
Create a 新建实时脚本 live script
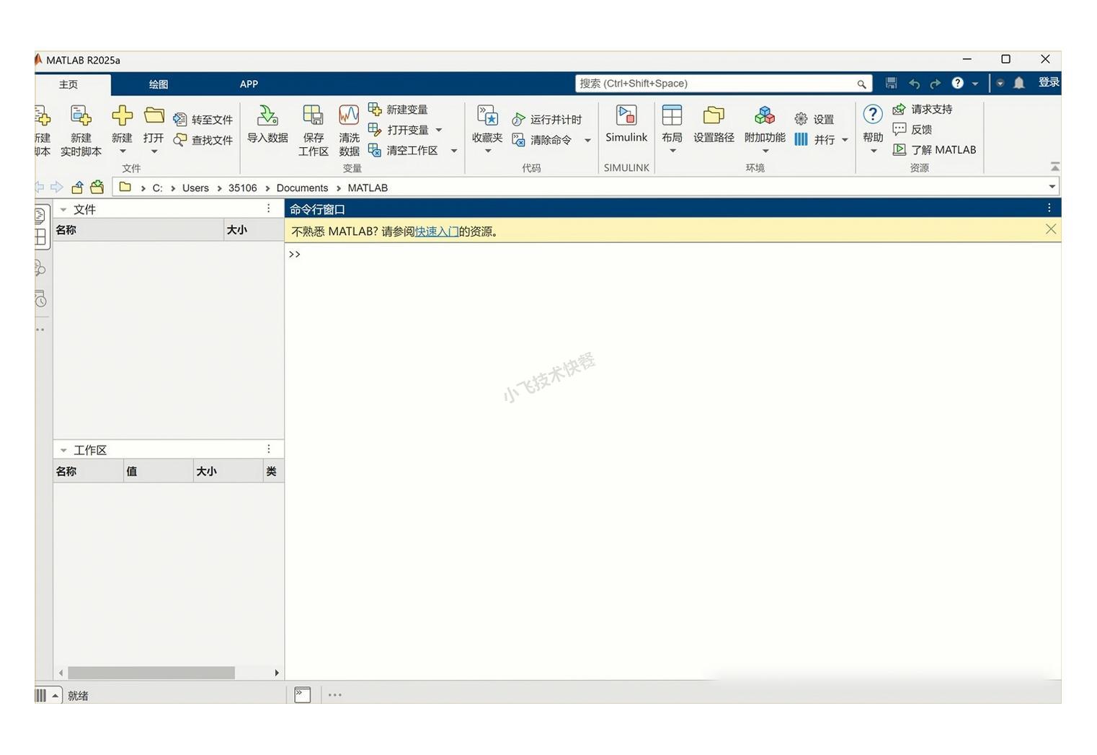tap(81, 130)
